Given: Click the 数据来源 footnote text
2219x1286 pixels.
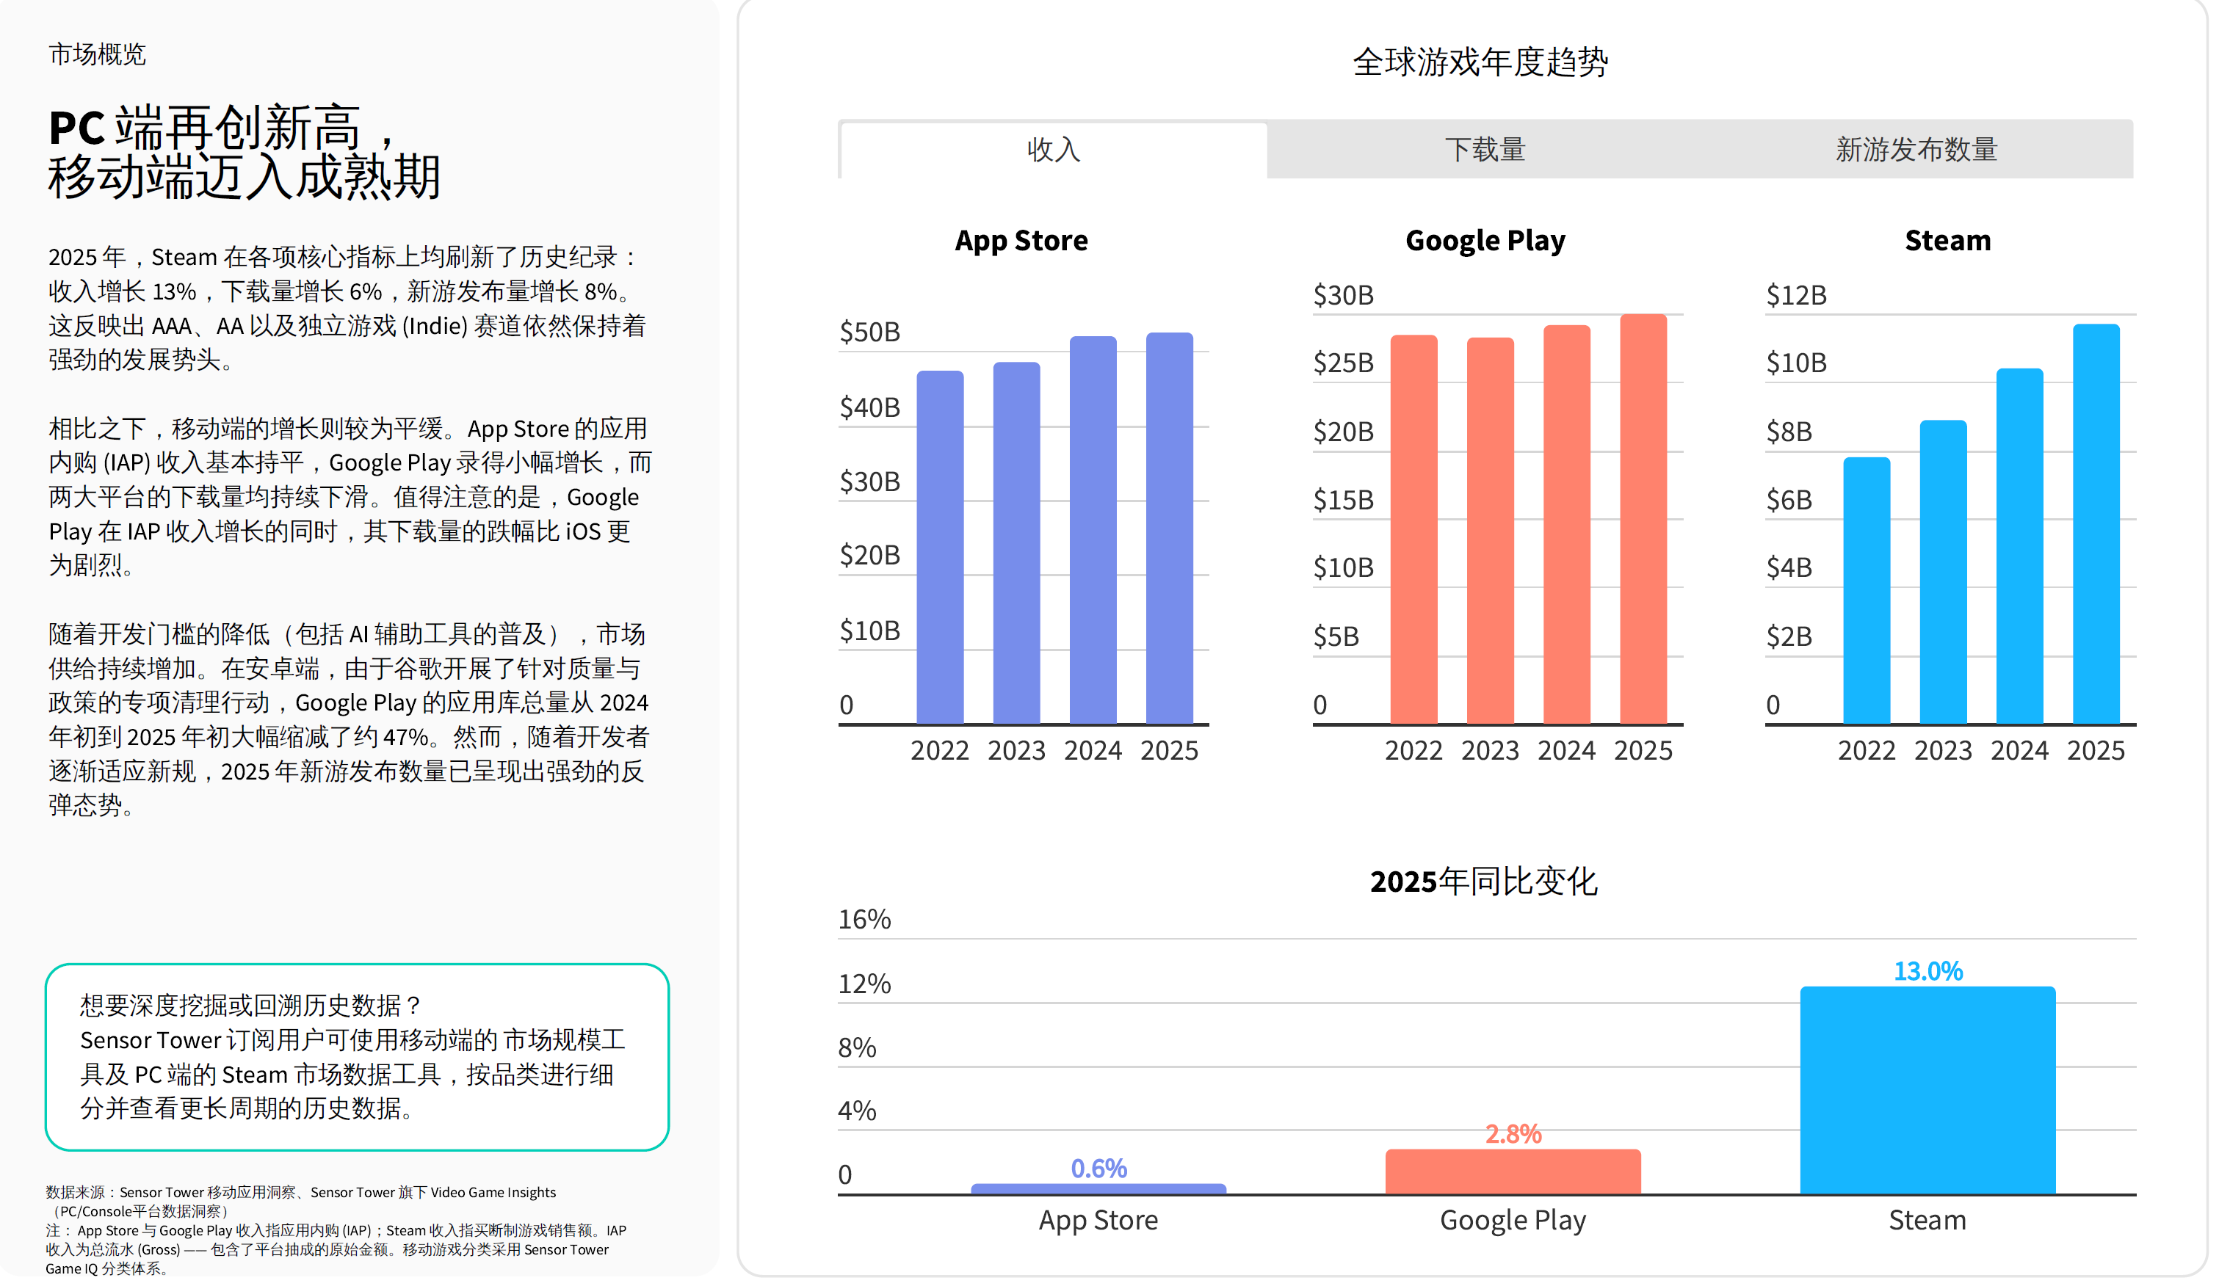Looking at the screenshot, I should point(301,1202).
